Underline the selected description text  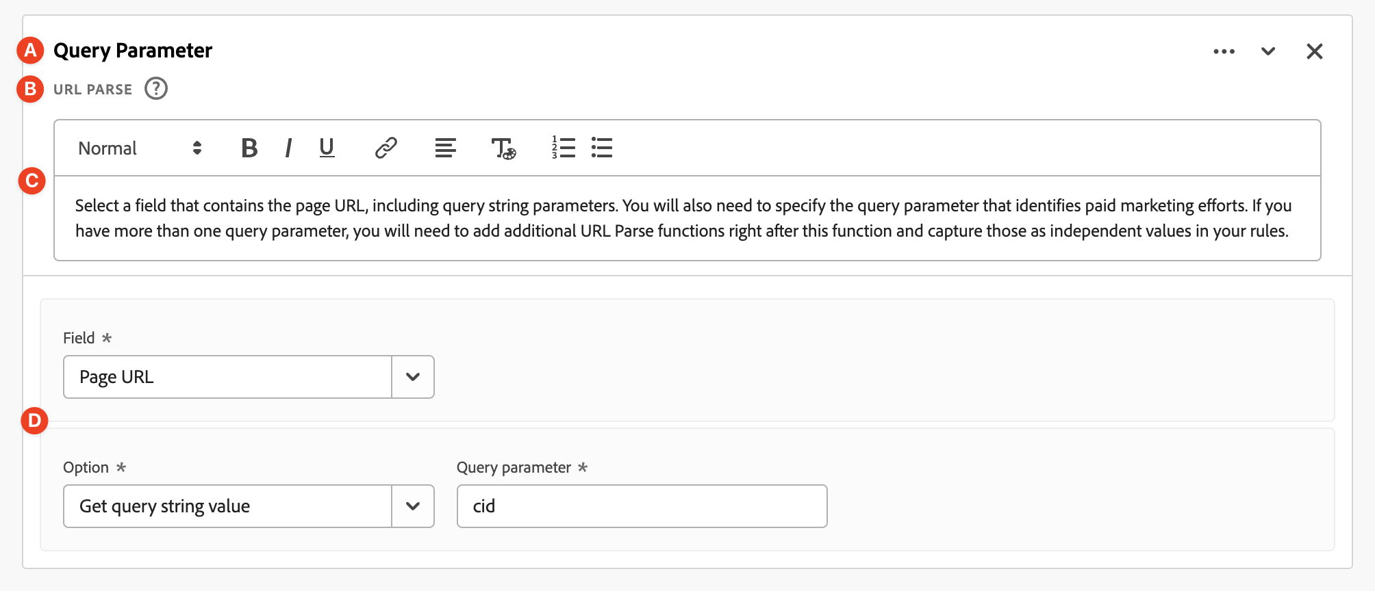pos(327,148)
